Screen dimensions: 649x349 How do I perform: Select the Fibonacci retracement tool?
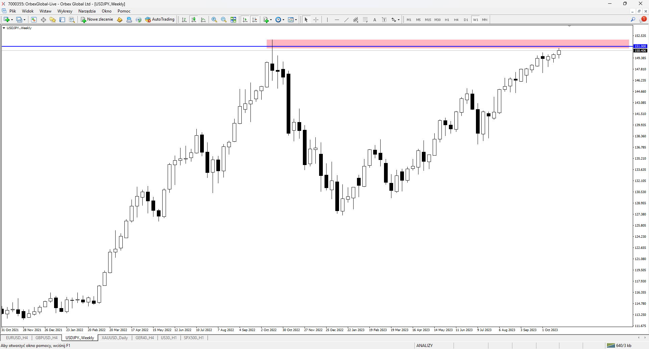(x=365, y=20)
